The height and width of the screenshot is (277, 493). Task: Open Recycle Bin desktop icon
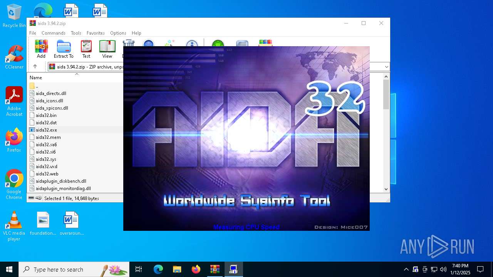point(14,16)
